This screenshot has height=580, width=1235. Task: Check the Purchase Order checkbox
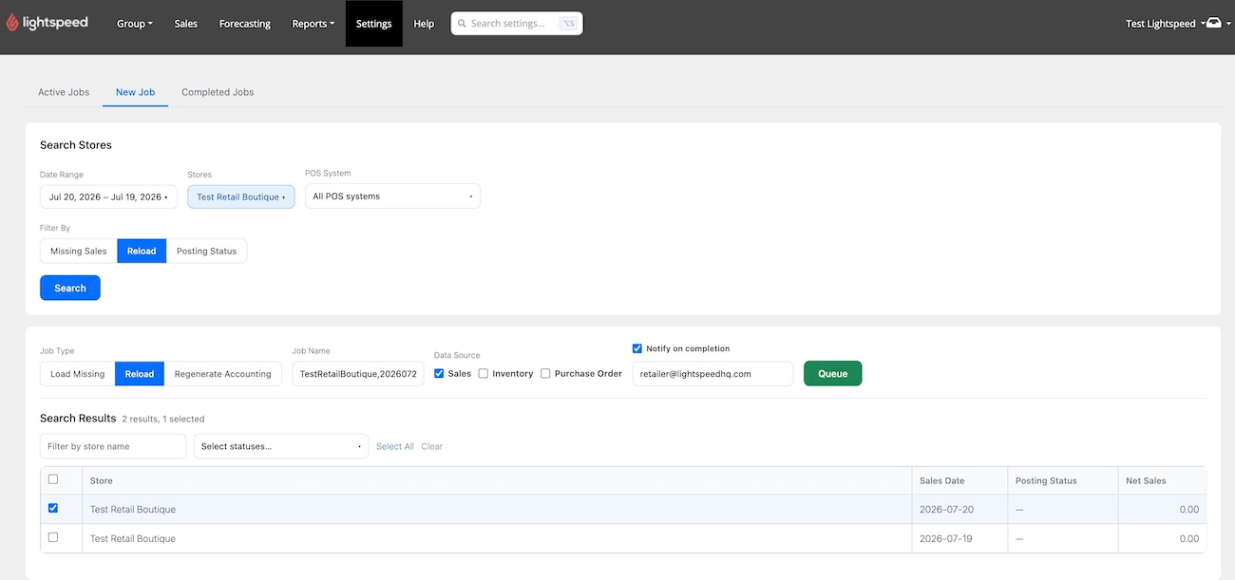[545, 374]
